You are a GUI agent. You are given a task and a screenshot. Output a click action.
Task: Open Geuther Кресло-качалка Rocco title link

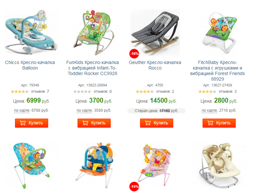coord(155,65)
